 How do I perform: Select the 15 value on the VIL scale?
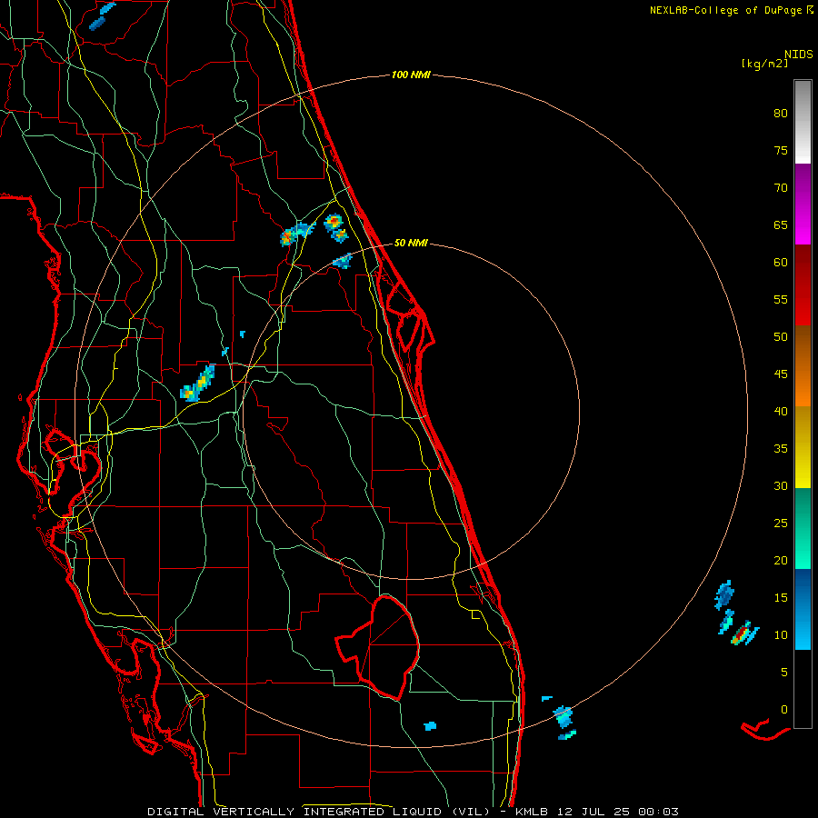(781, 597)
